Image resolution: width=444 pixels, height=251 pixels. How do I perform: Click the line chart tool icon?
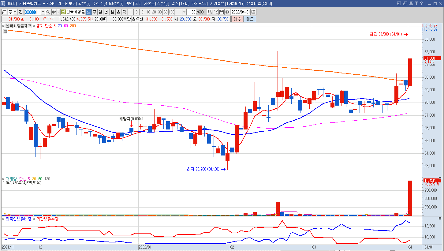click(x=216, y=12)
